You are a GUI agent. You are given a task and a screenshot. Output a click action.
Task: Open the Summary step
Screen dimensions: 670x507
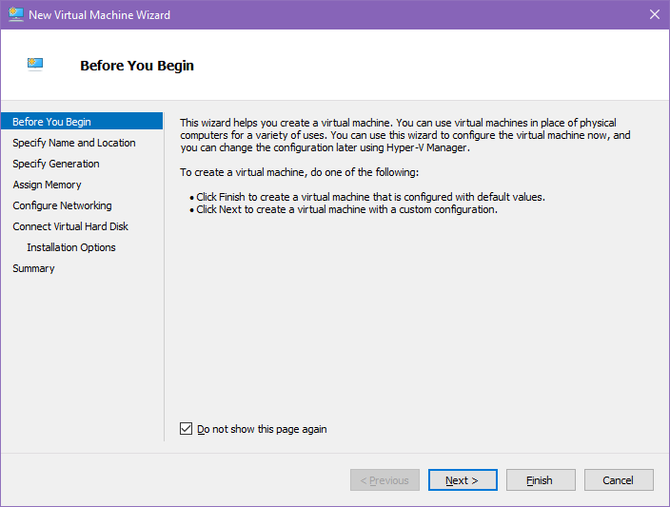[33, 268]
